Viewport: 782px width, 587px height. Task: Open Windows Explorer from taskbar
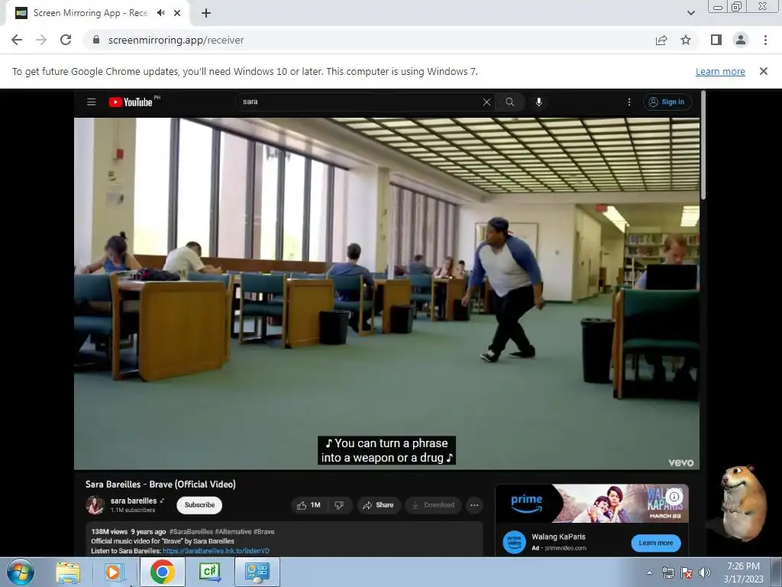68,572
